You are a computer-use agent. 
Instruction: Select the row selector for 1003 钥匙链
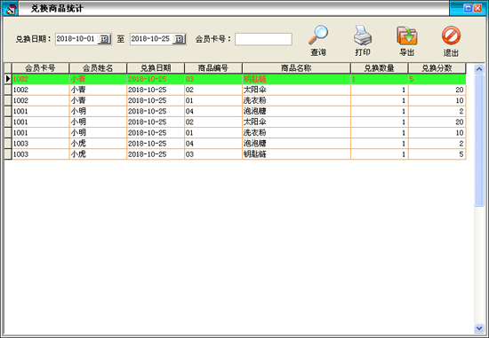8,154
